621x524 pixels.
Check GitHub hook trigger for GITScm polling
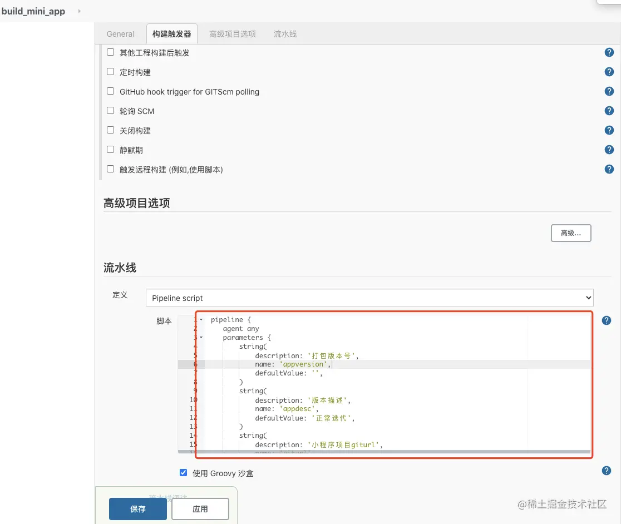111,91
